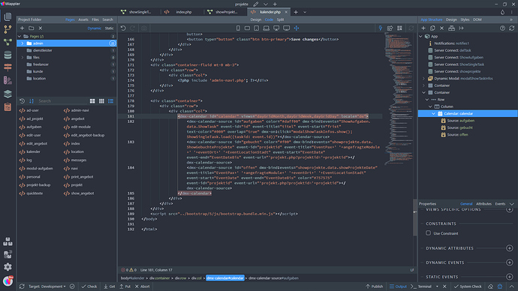
Task: Open the settings gear in left sidebar
Action: (8, 266)
